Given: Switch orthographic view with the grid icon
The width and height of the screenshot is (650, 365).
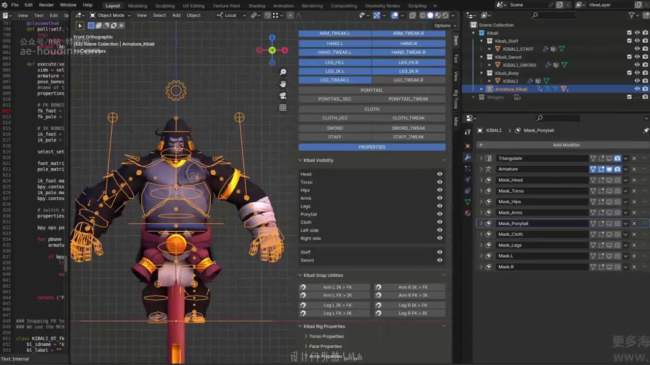Looking at the screenshot, I should coord(283,107).
